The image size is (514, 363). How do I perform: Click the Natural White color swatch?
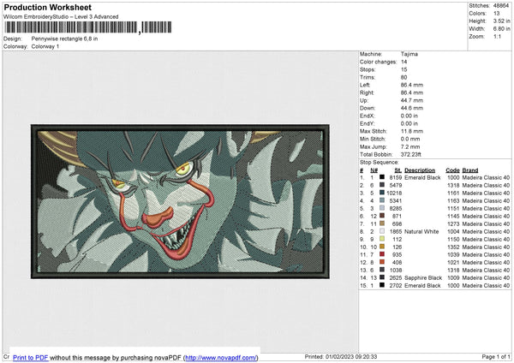382,231
